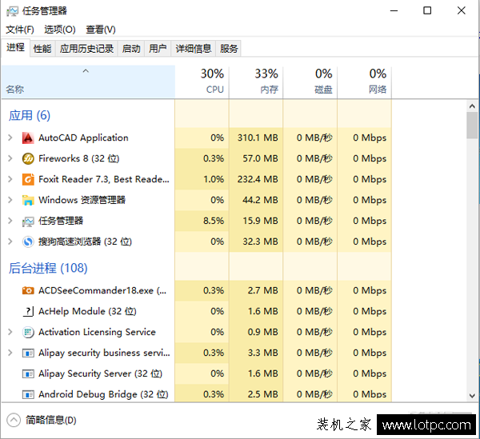Click the '应用 (6)' group heading
Viewport: 480px width, 439px height.
click(x=30, y=116)
